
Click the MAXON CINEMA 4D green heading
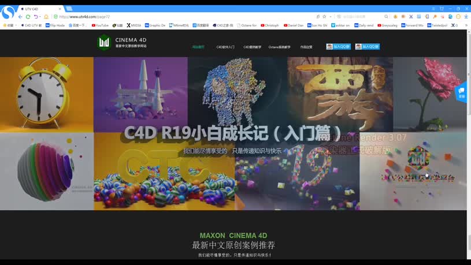233,236
